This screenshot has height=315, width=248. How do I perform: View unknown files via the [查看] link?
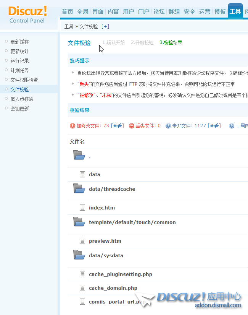(214, 126)
